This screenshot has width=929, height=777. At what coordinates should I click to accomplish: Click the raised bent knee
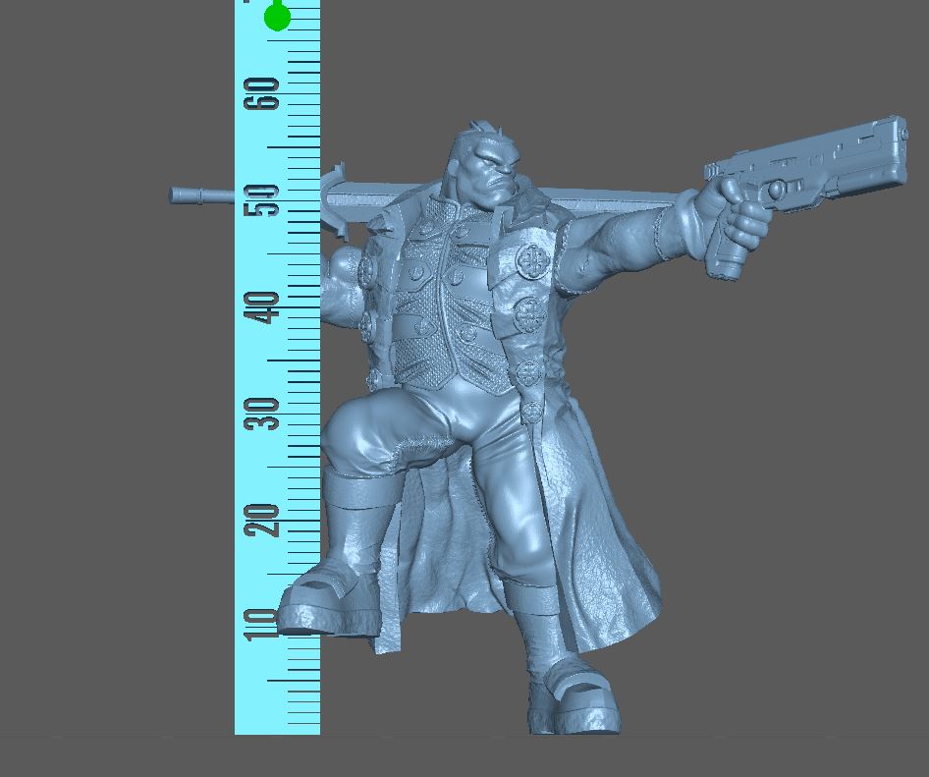(358, 432)
